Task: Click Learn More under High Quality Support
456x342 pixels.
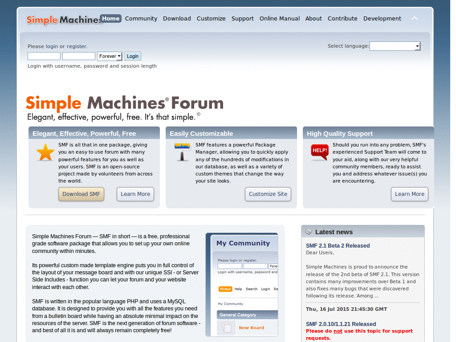Action: pyautogui.click(x=410, y=194)
